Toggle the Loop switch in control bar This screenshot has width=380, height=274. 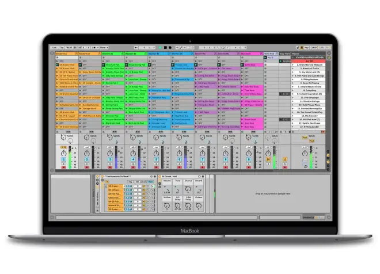223,47
